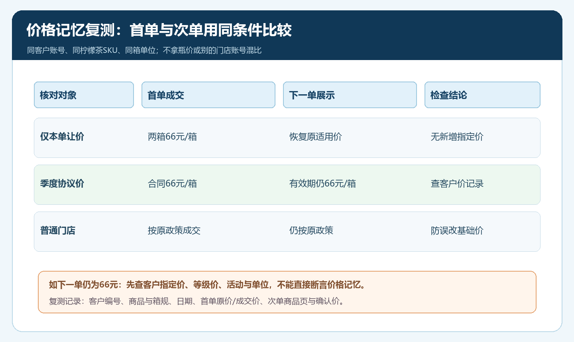The image size is (574, 342).
Task: Click the cell 防误改基础价
Action: coord(457,231)
